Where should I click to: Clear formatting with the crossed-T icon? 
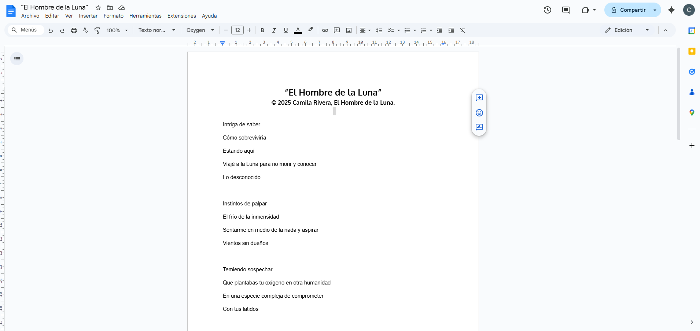coord(463,30)
